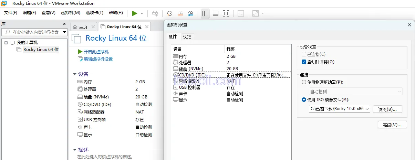Select 使用 ISO 映像文件(M) radio button
Screen dimensions: 415x160
point(304,100)
